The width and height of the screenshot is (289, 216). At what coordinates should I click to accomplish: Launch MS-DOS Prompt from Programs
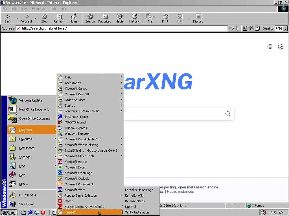[90, 122]
